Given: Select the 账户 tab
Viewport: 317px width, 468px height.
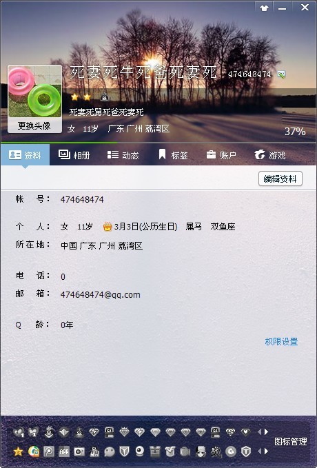Looking at the screenshot, I should pos(221,155).
